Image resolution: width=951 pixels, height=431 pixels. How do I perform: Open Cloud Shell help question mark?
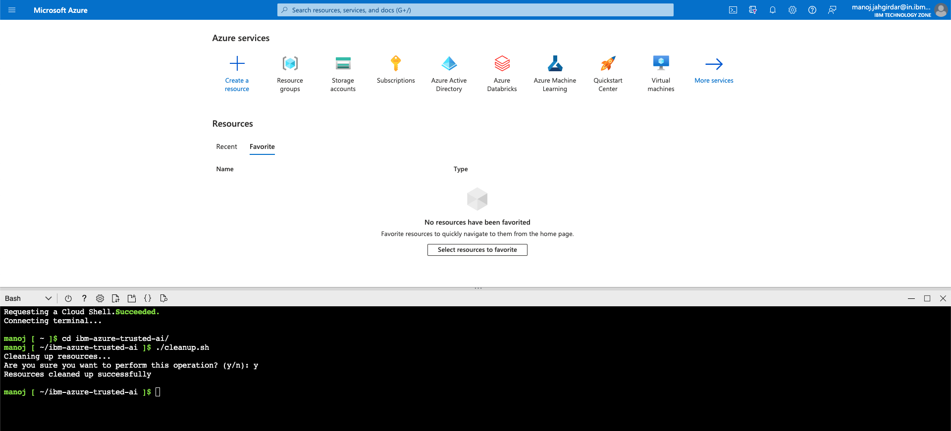click(84, 298)
